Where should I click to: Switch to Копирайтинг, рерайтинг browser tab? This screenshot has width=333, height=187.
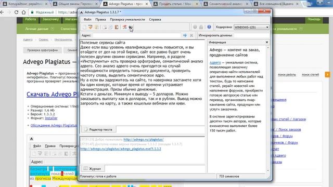(x=25, y=4)
